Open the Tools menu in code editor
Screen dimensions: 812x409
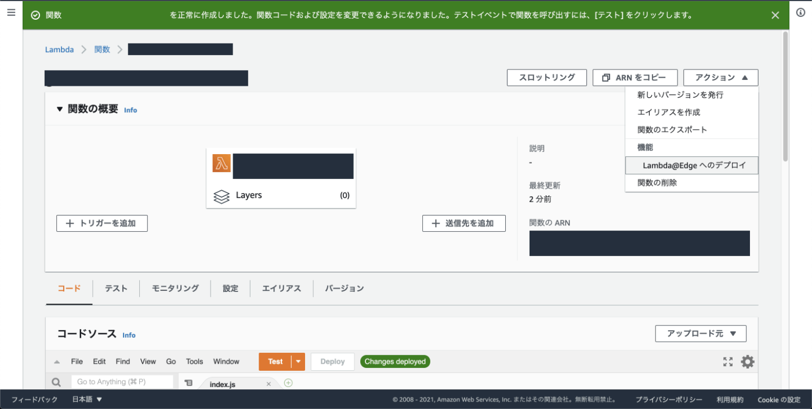tap(194, 361)
